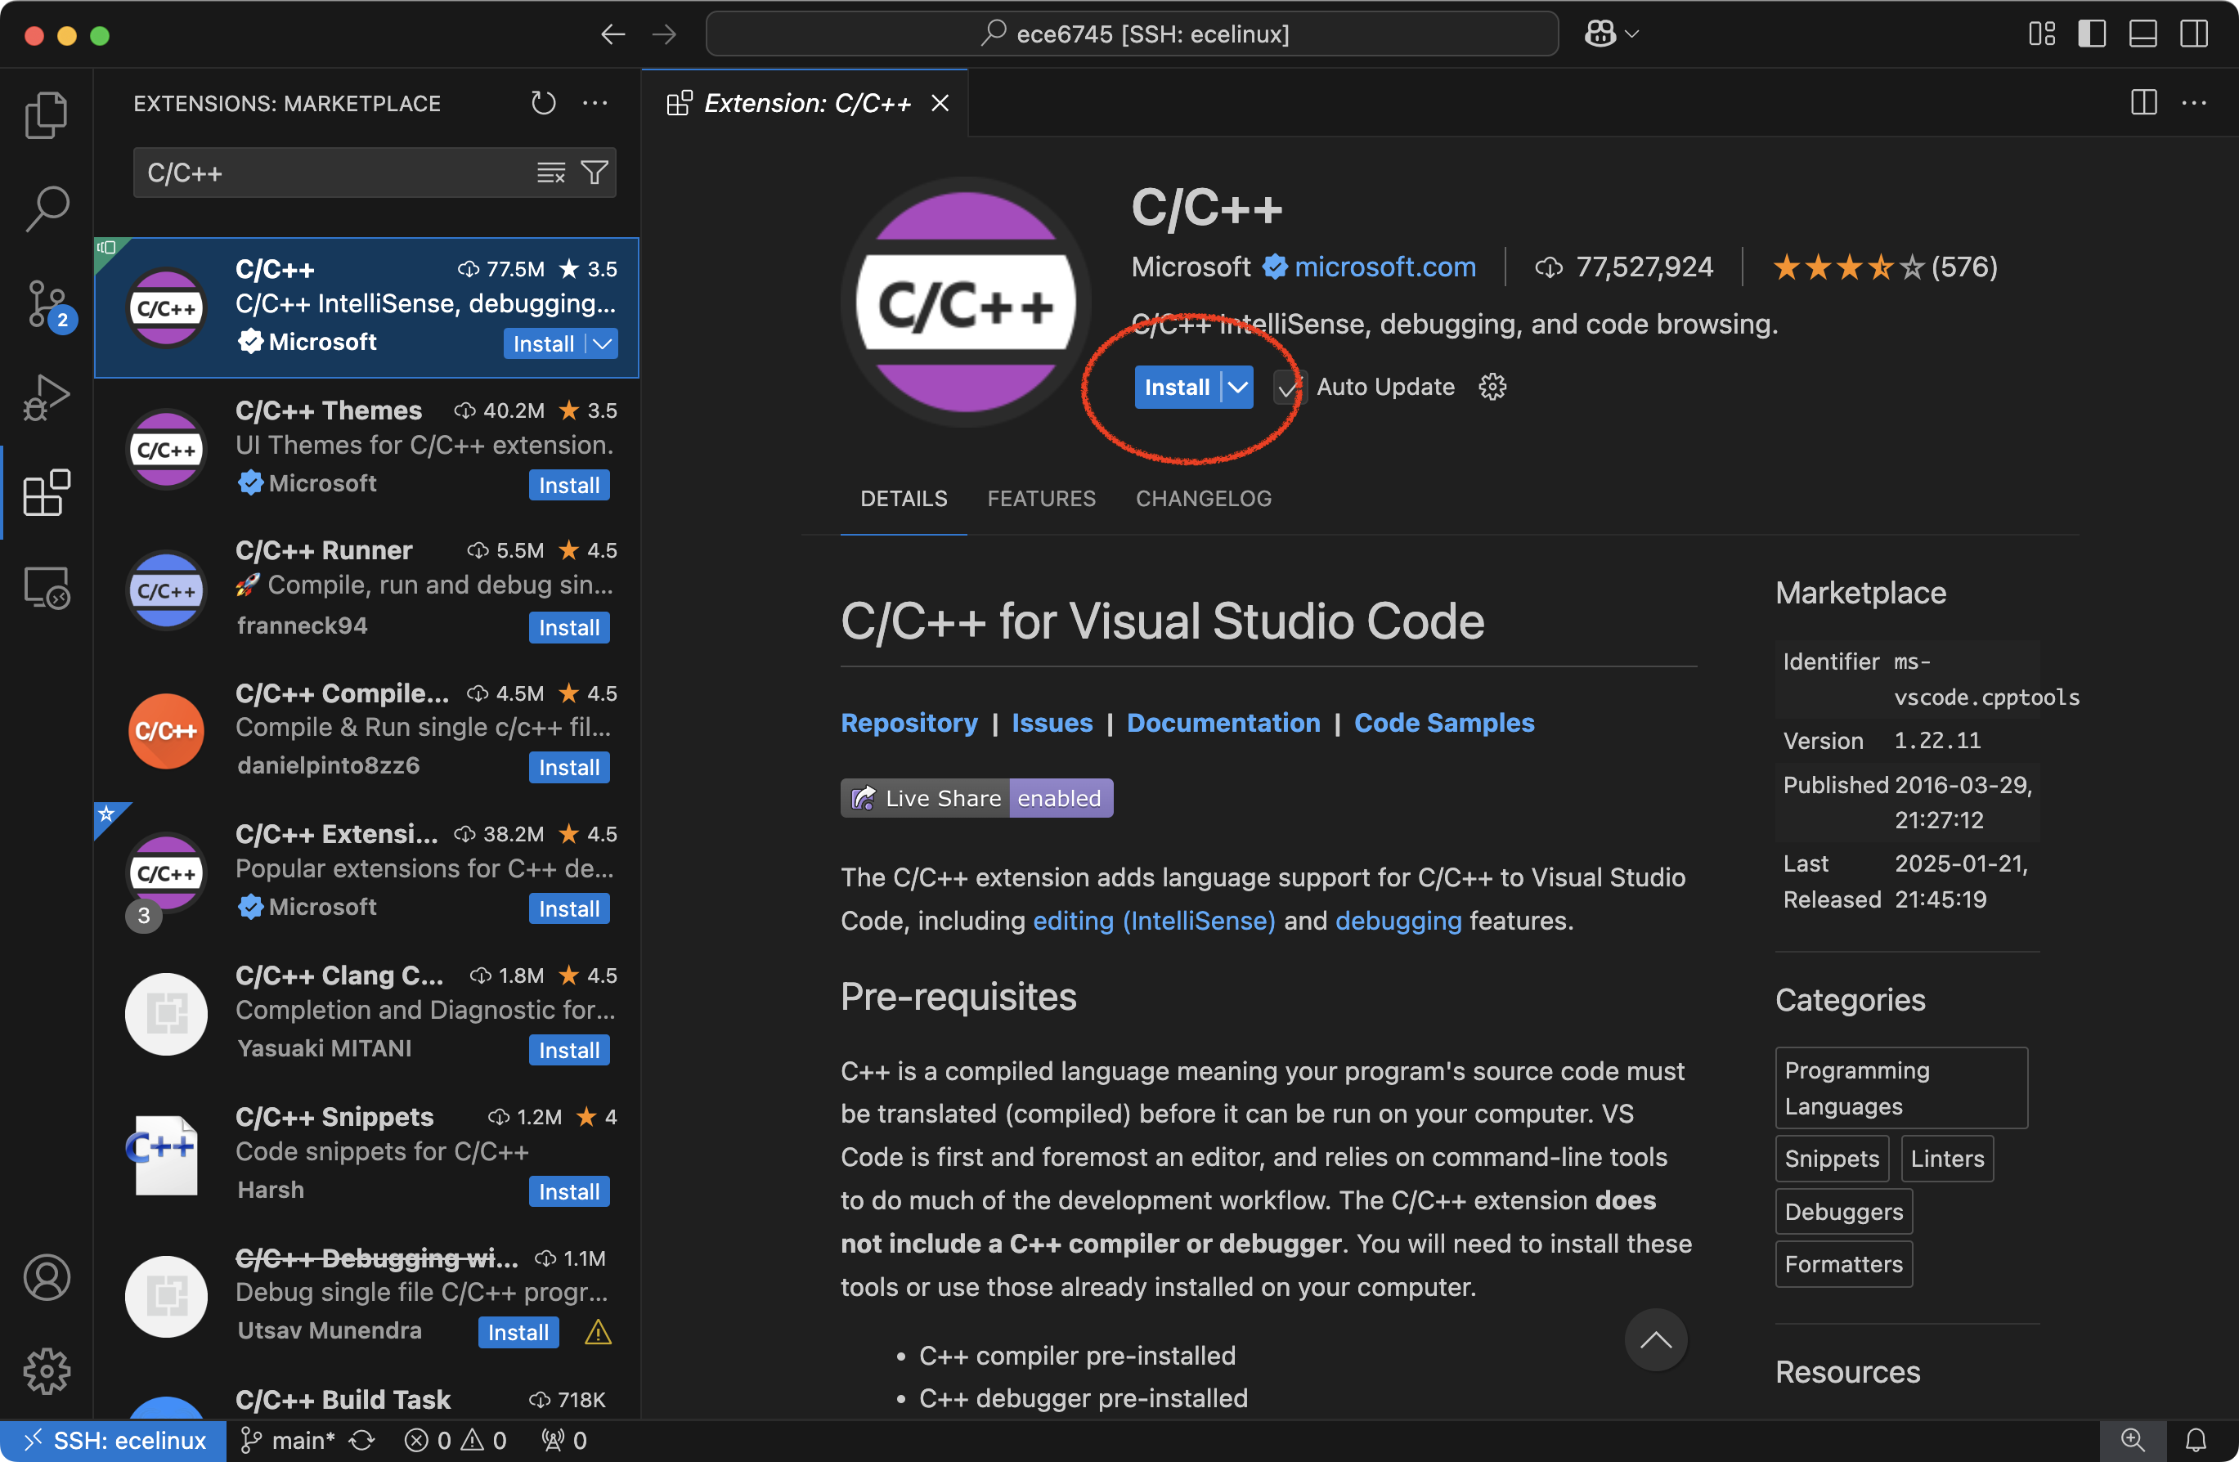Open extension settings gear beside Auto Update
This screenshot has width=2239, height=1462.
1492,387
